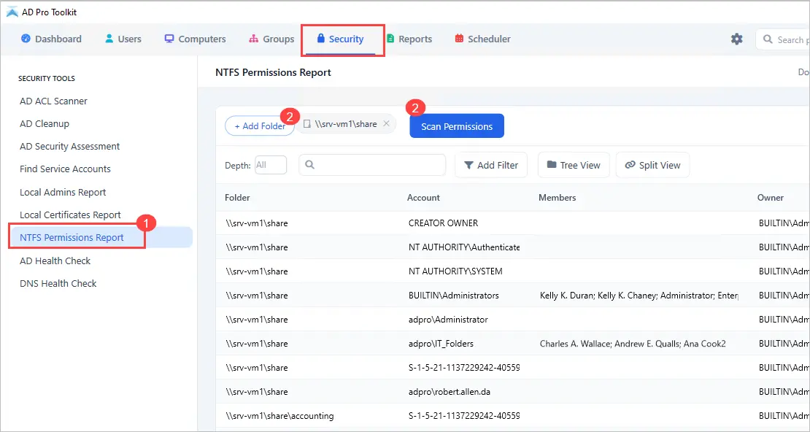Open Local Certificates Report
This screenshot has width=810, height=432.
[x=70, y=215]
